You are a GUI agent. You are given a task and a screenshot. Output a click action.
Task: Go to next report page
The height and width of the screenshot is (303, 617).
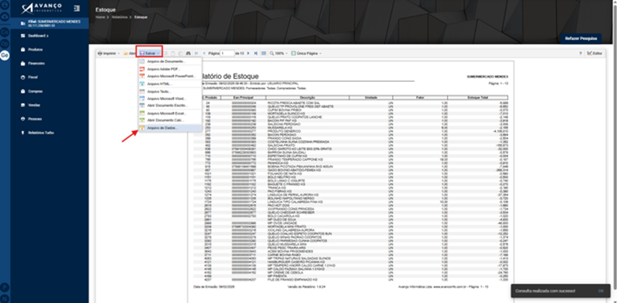point(248,53)
